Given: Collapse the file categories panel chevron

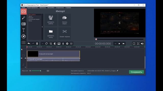Looking at the screenshot, I should 42,27.
